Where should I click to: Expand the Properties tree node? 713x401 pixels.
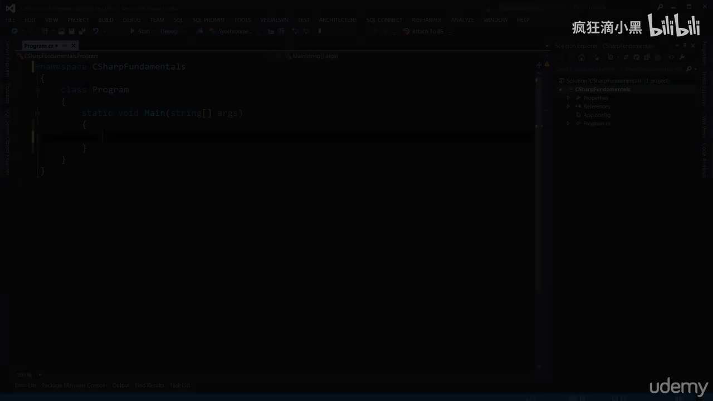[x=568, y=98]
